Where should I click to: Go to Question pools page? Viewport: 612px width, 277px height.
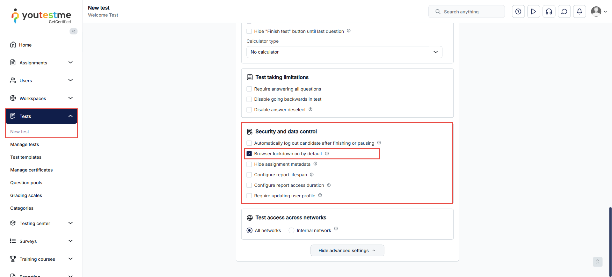[26, 183]
